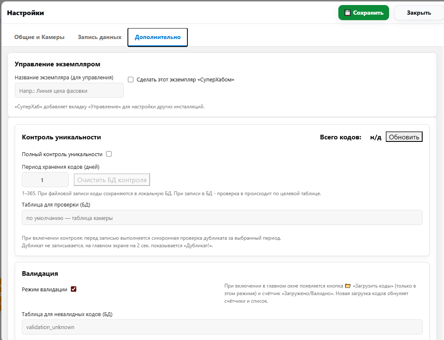
Task: Click the Таблица для проверки (БД) field
Action: (222, 217)
